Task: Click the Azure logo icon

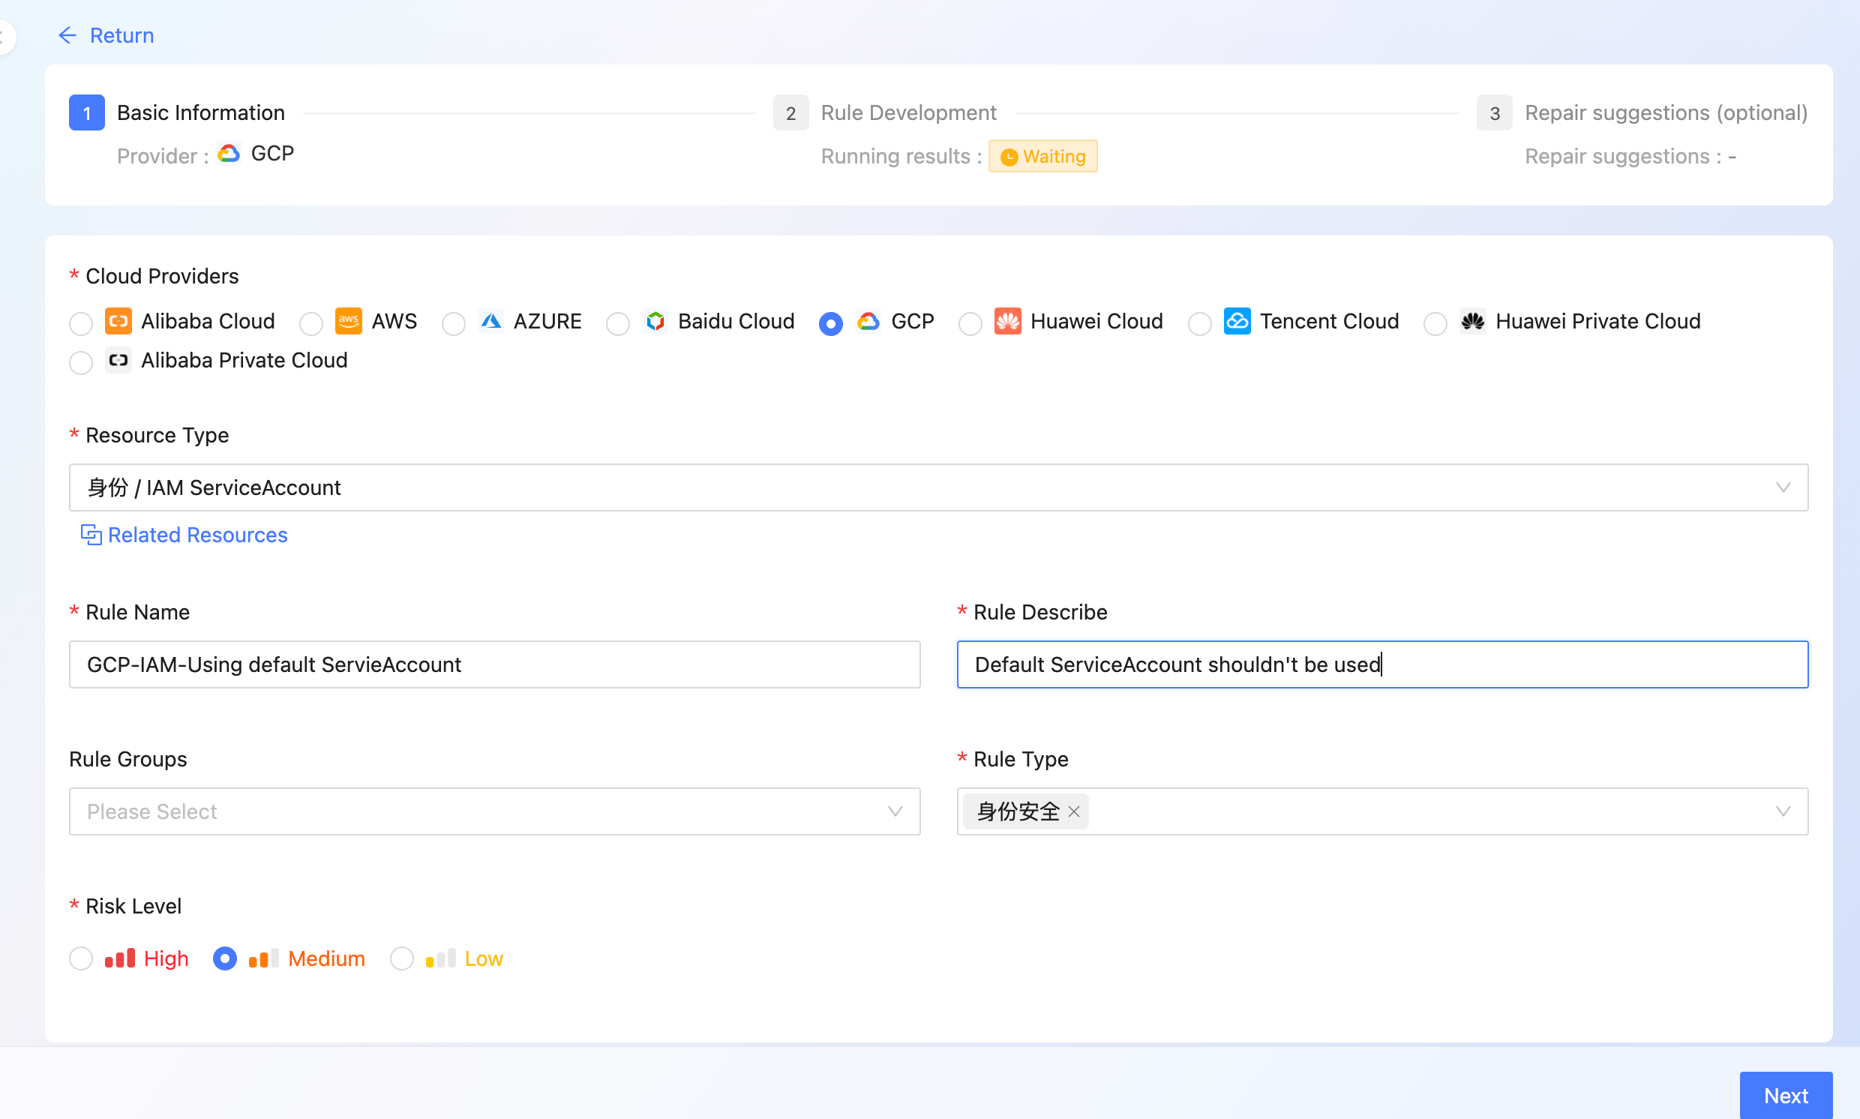Action: click(490, 321)
